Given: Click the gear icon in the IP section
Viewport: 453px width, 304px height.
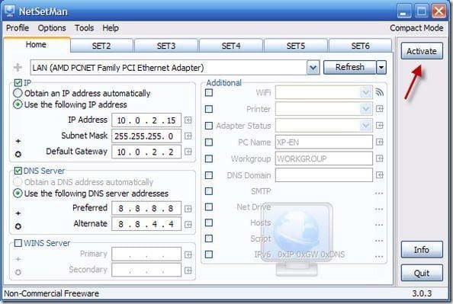Looking at the screenshot, I should 18,154.
